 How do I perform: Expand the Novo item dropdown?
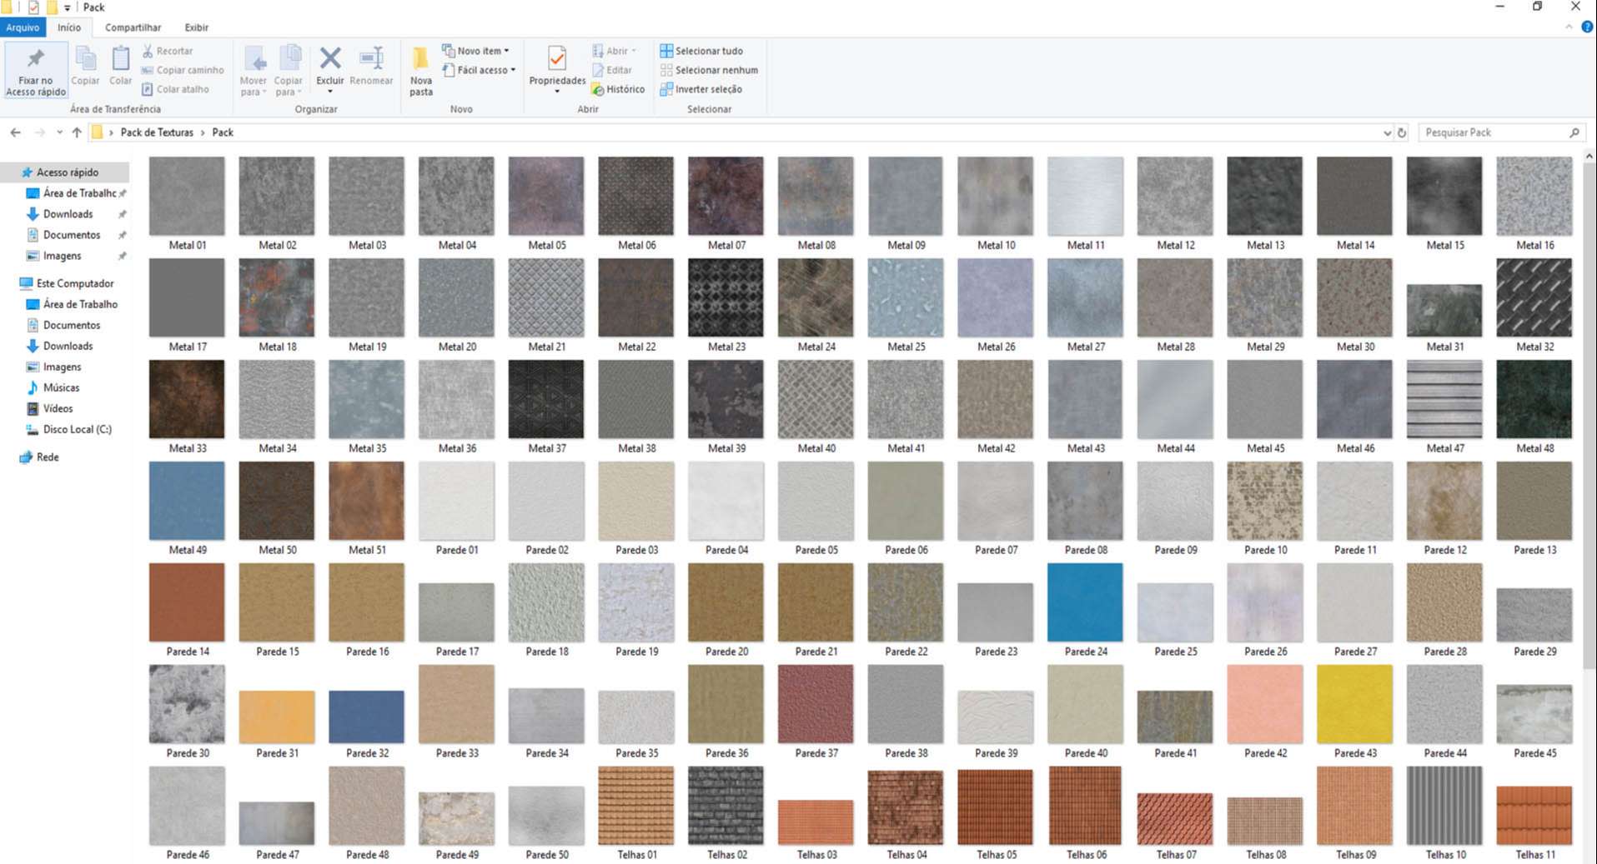pyautogui.click(x=477, y=50)
